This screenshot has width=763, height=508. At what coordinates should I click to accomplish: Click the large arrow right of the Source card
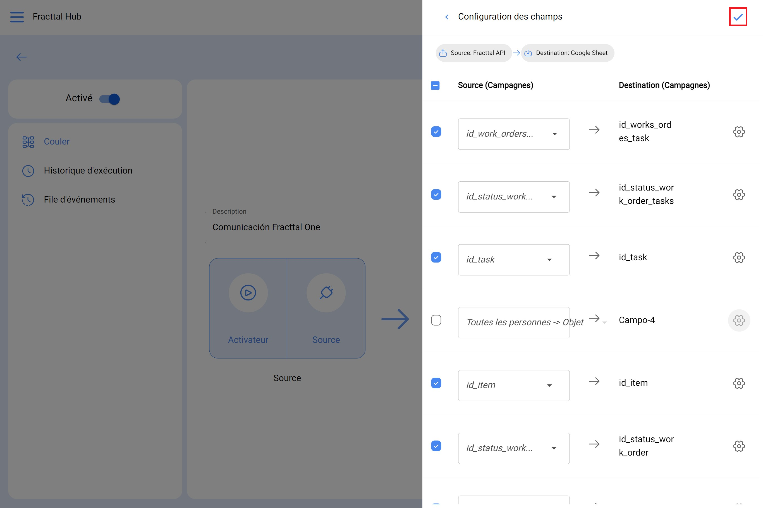tap(395, 319)
